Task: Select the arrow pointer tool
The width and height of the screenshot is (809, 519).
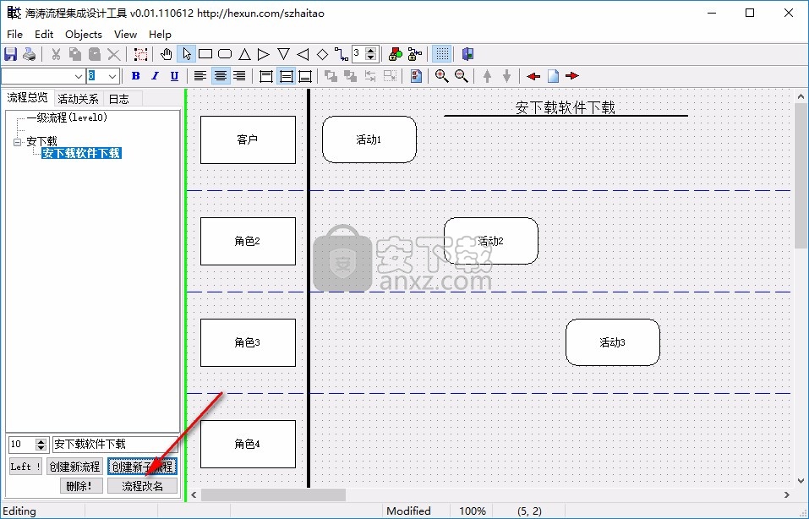Action: 186,54
